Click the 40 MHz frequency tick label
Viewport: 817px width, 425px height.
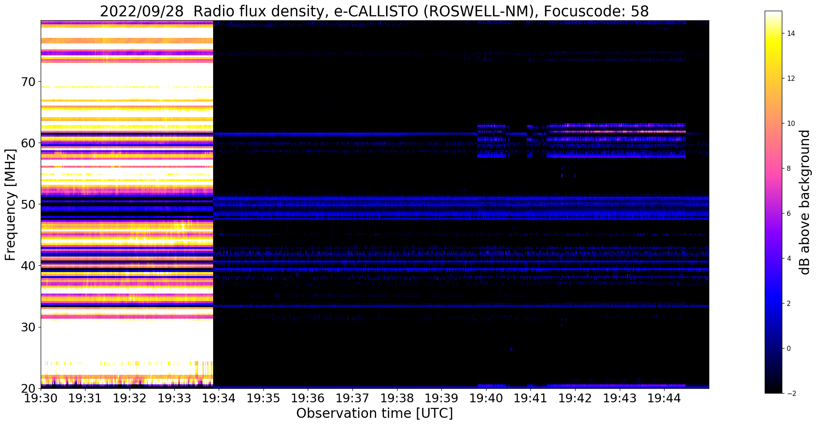(28, 266)
